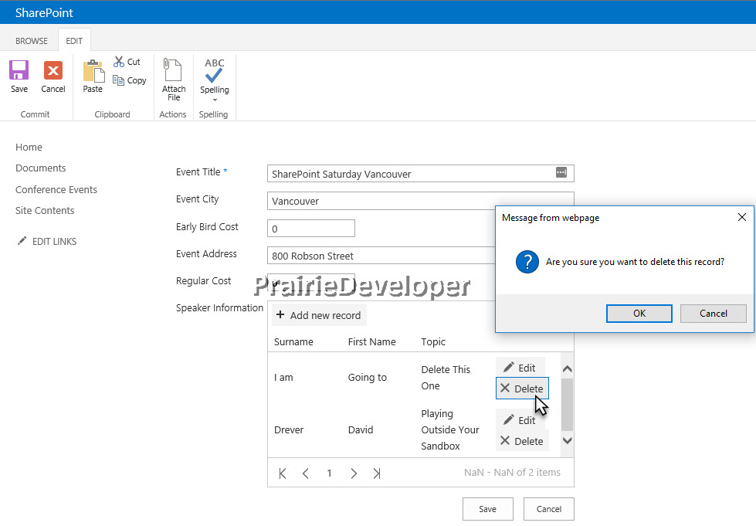Go to Home in left navigation
This screenshot has height=526, width=756.
[29, 147]
